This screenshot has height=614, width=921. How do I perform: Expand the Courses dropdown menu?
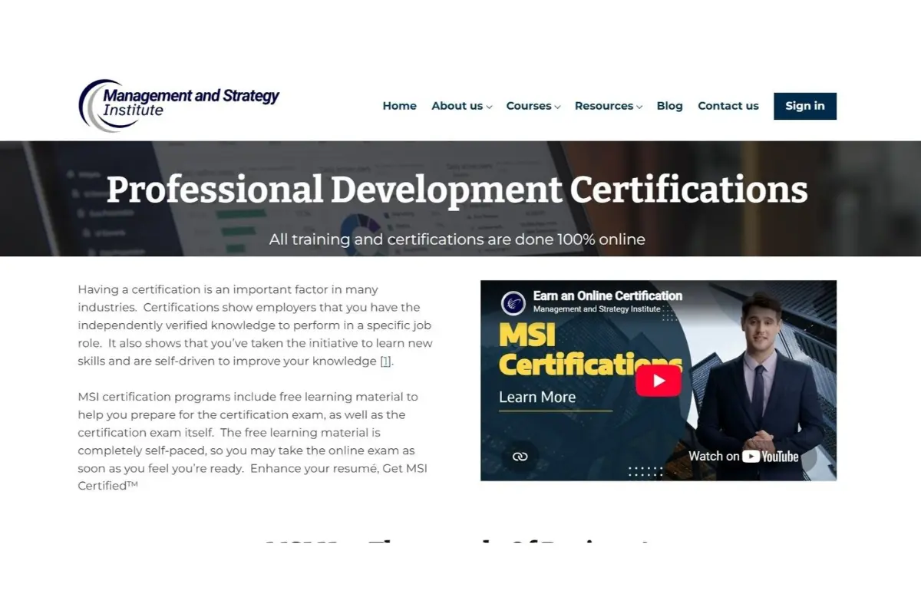[533, 106]
